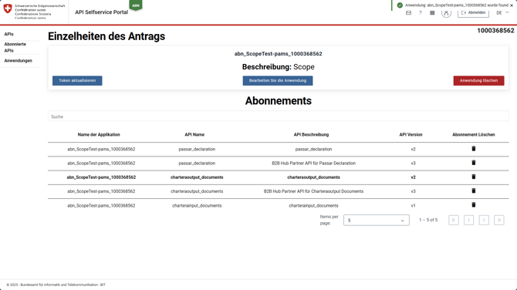Open the apps grid icon
The height and width of the screenshot is (290, 517).
point(432,13)
